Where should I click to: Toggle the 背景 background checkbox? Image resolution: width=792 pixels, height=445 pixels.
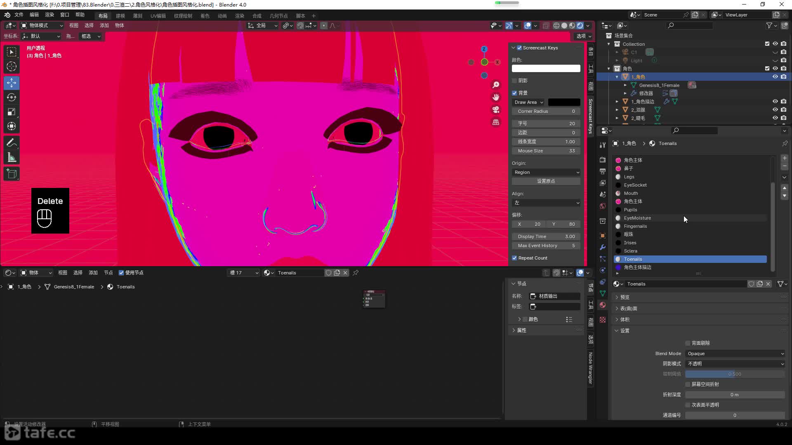point(514,93)
